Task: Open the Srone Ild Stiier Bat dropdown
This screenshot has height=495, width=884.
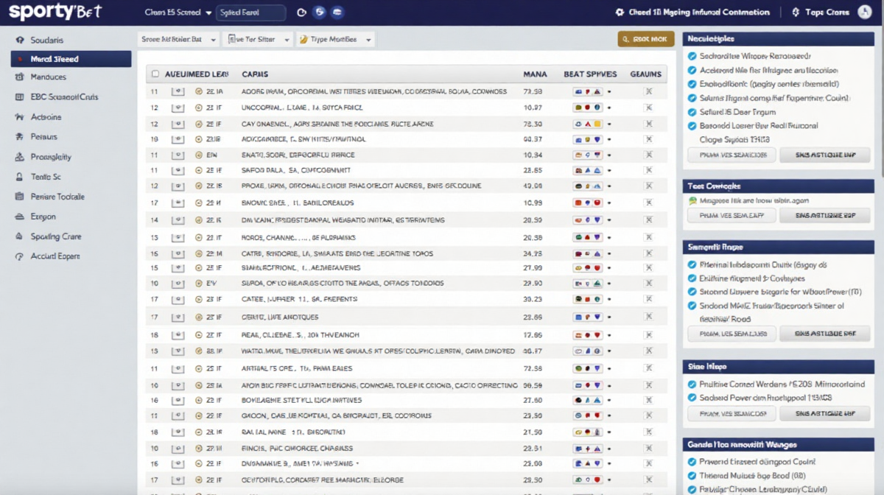Action: [178, 40]
